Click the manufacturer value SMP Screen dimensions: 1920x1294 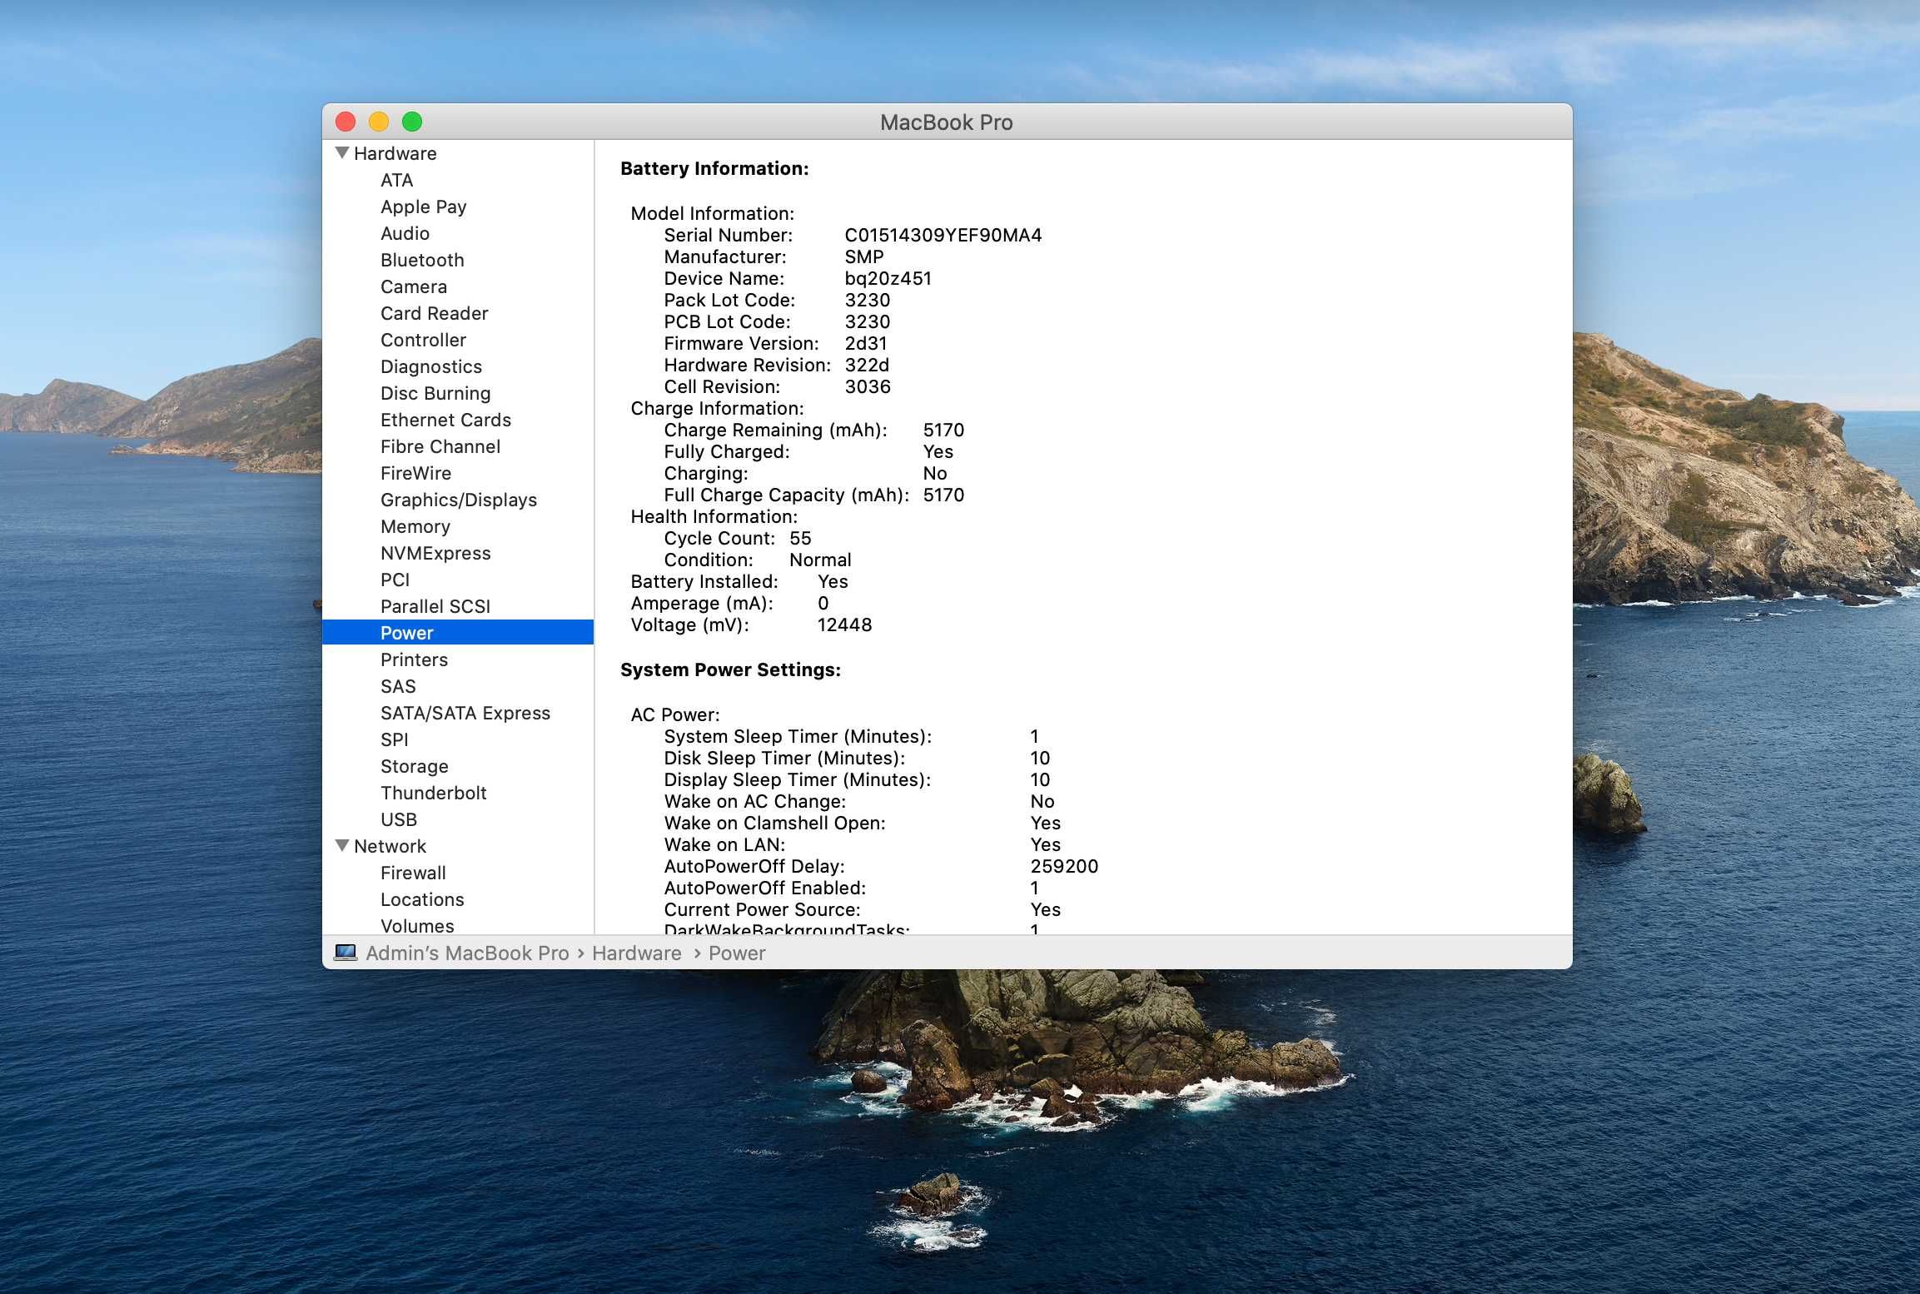863,256
